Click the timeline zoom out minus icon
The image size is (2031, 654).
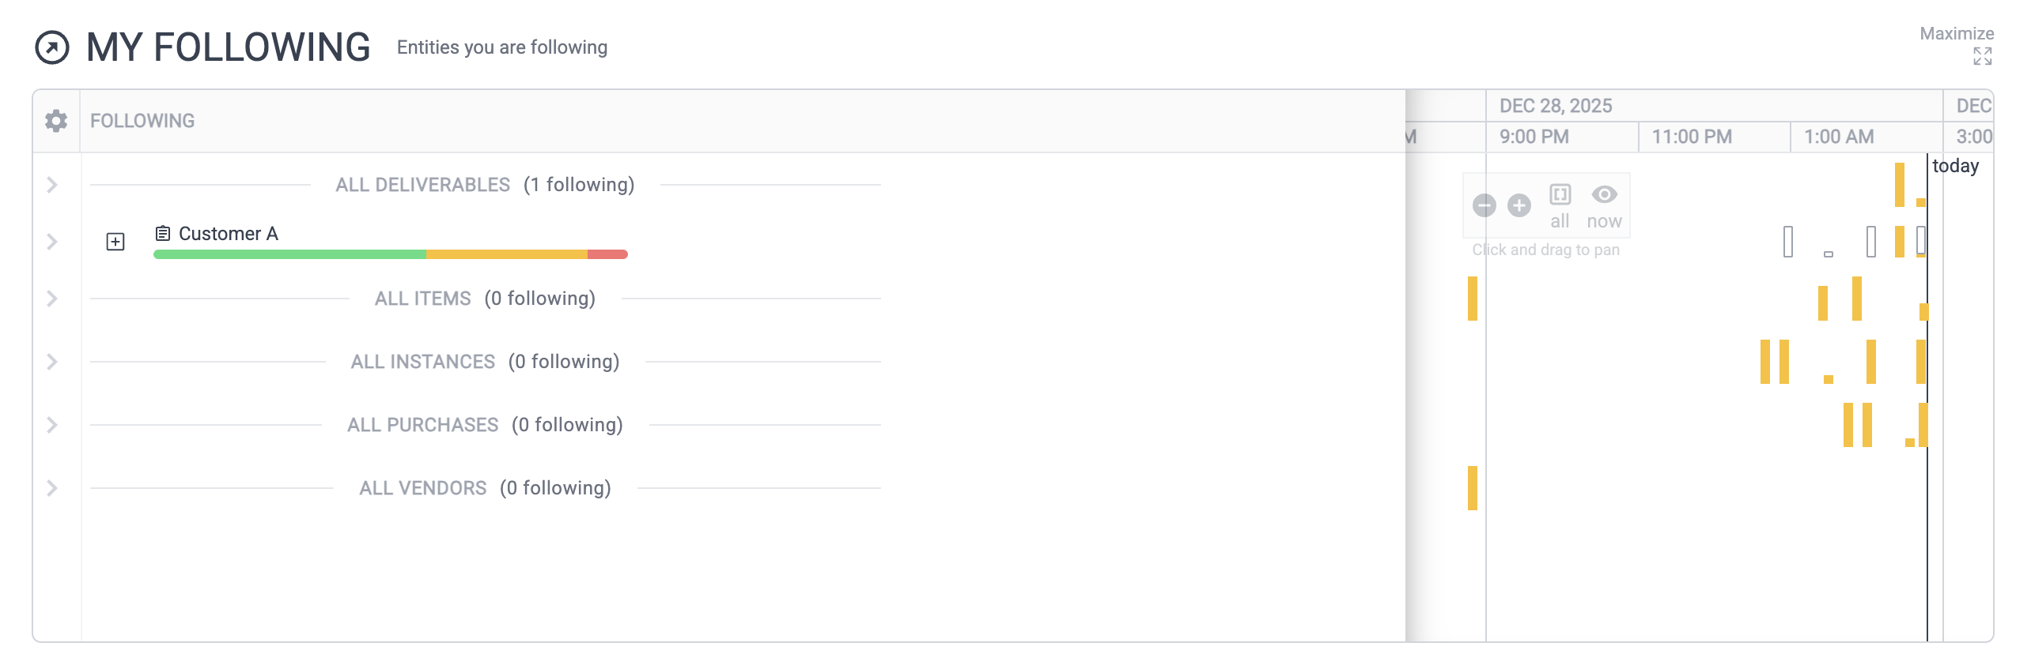[x=1484, y=205]
